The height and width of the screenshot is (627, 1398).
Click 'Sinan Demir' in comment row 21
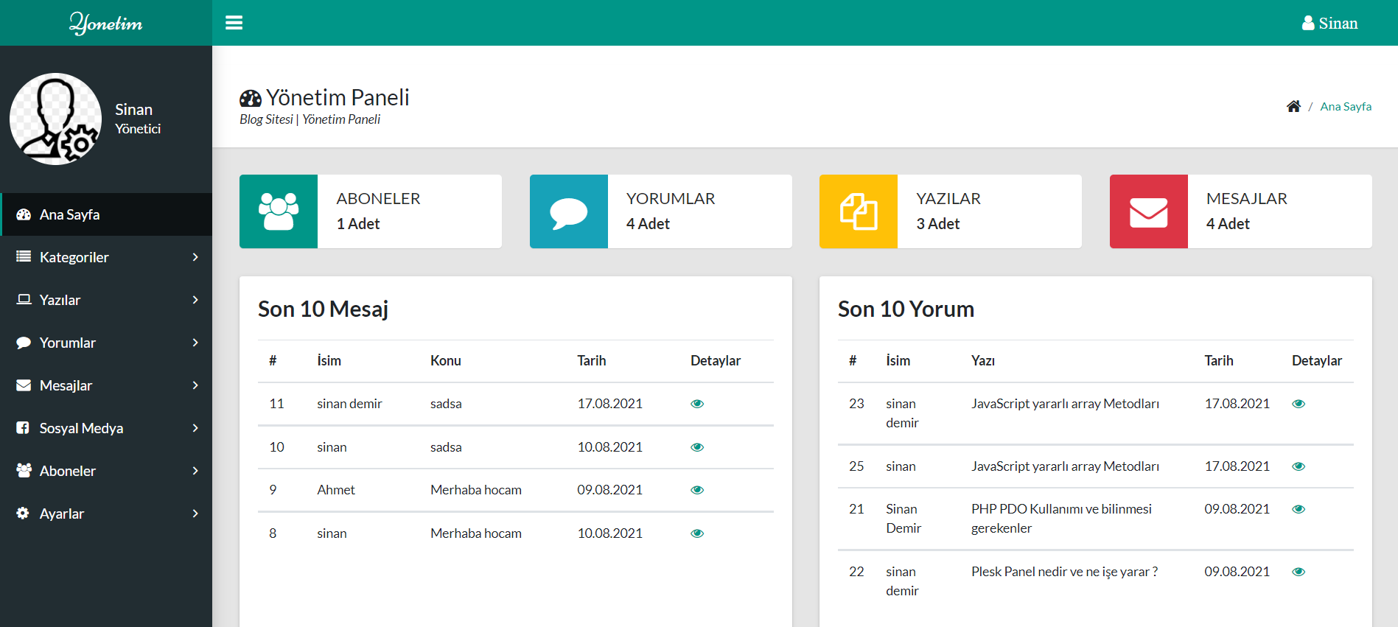(x=904, y=519)
